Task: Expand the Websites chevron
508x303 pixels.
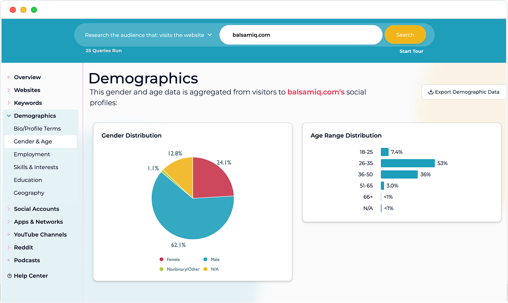Action: point(9,90)
